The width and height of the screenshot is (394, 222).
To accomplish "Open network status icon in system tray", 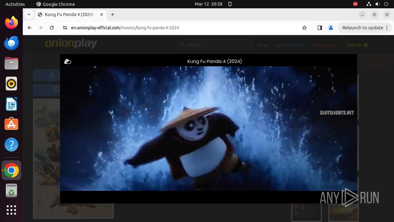I will pyautogui.click(x=369, y=4).
